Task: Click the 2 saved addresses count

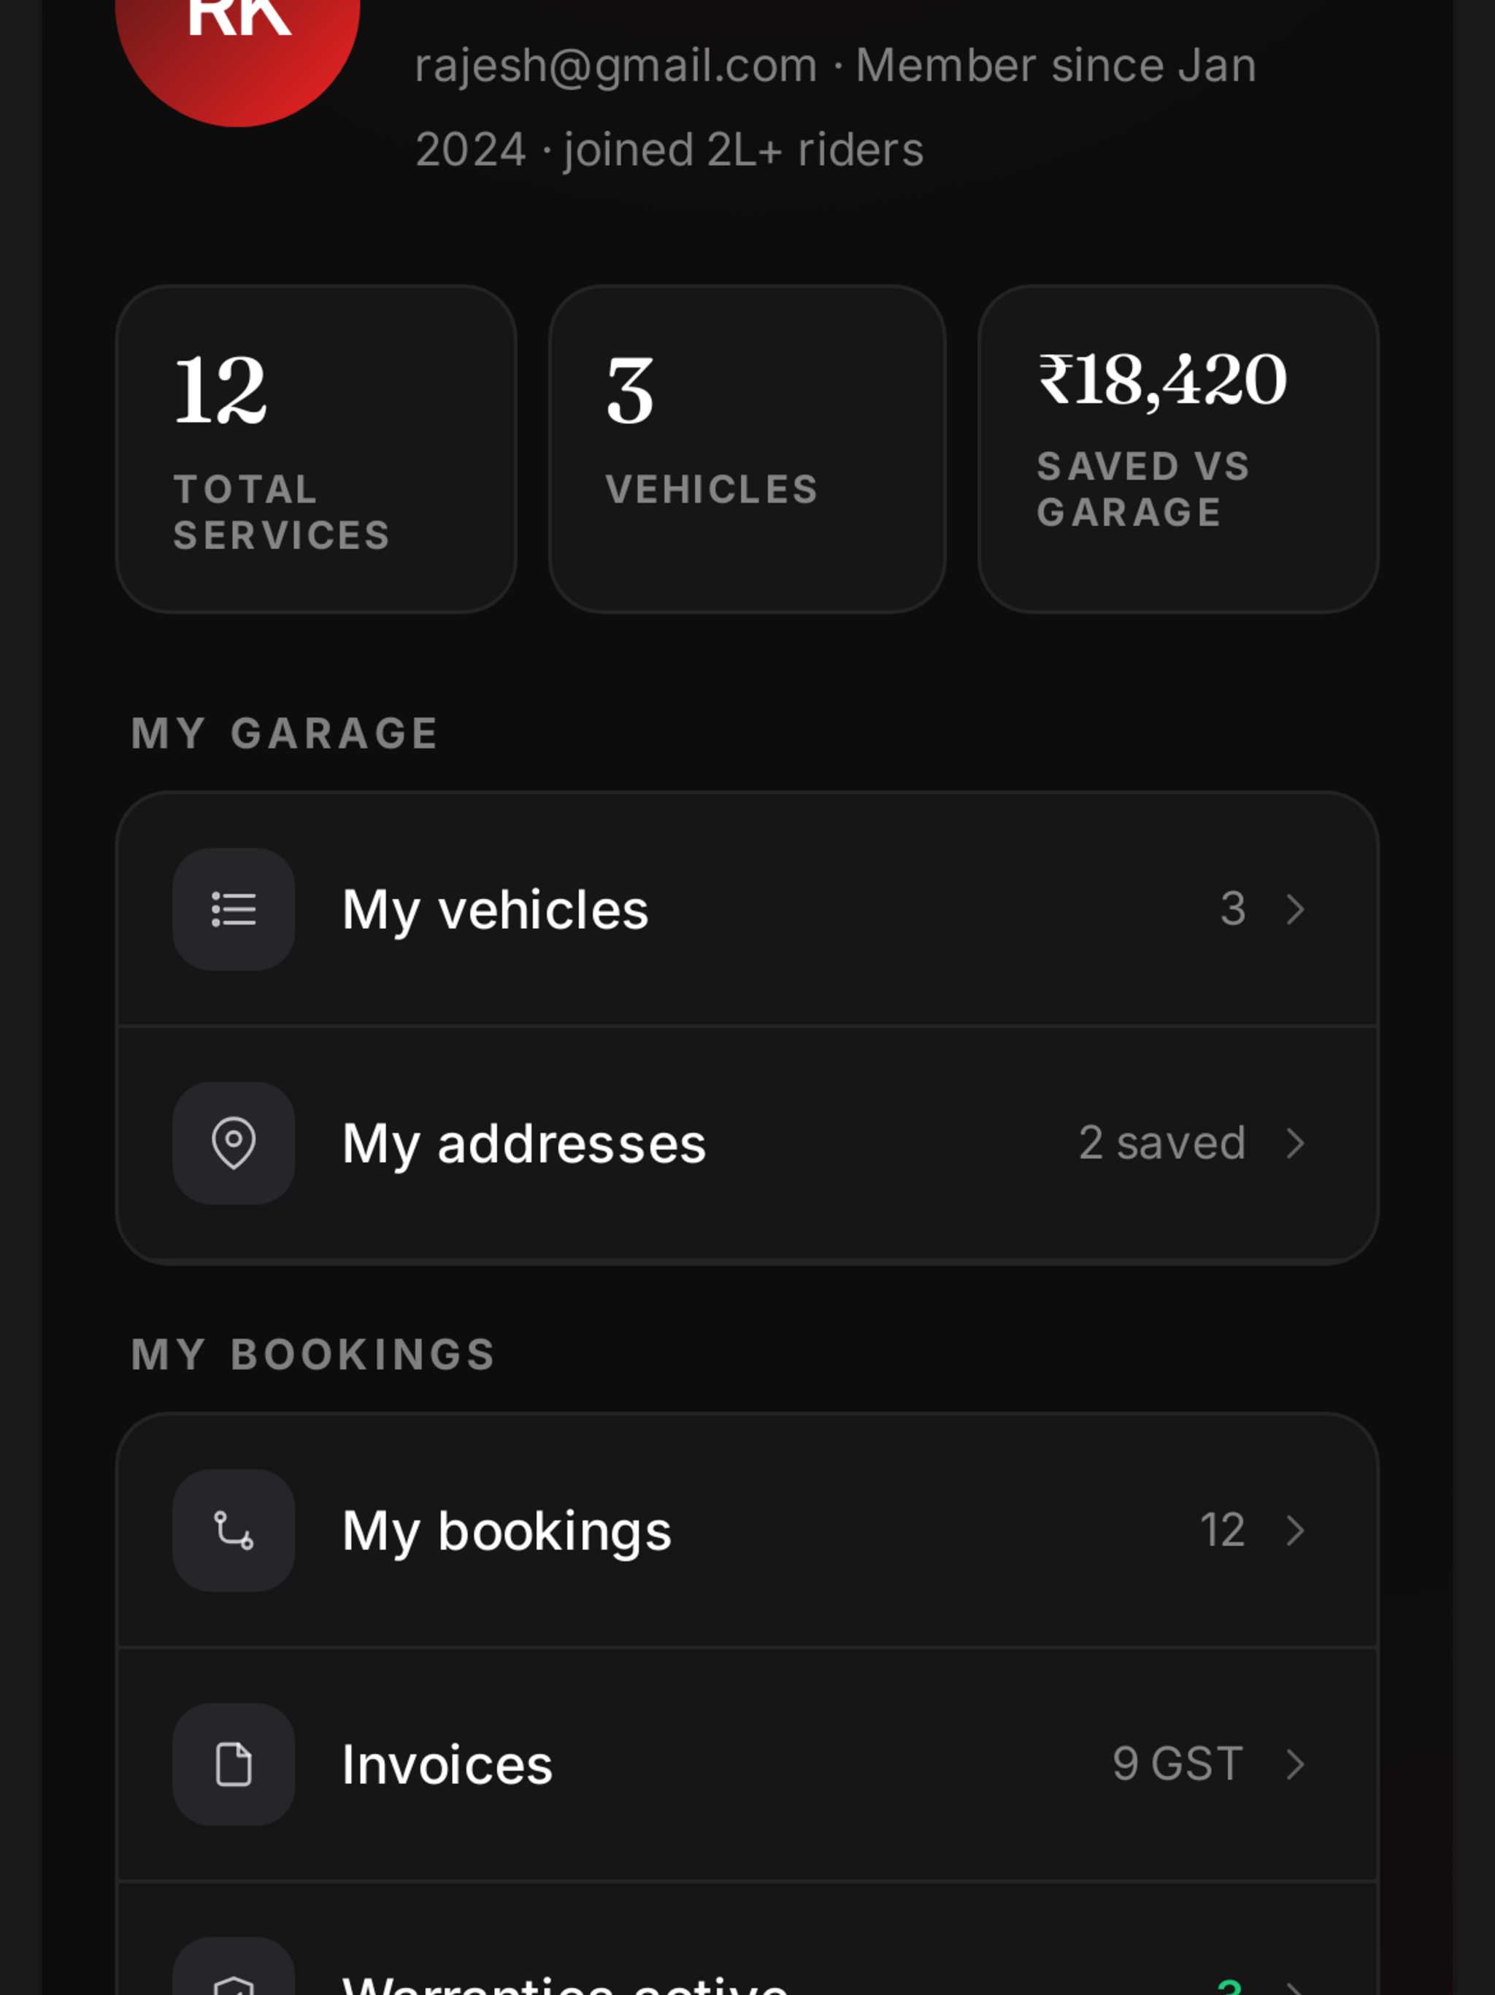Action: [x=1162, y=1143]
